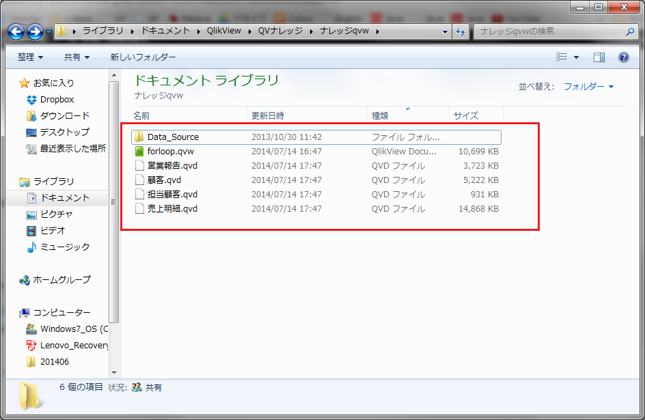Click the Data_Source folder name

tap(173, 137)
